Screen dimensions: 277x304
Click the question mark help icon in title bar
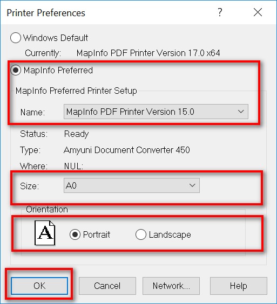click(x=220, y=12)
